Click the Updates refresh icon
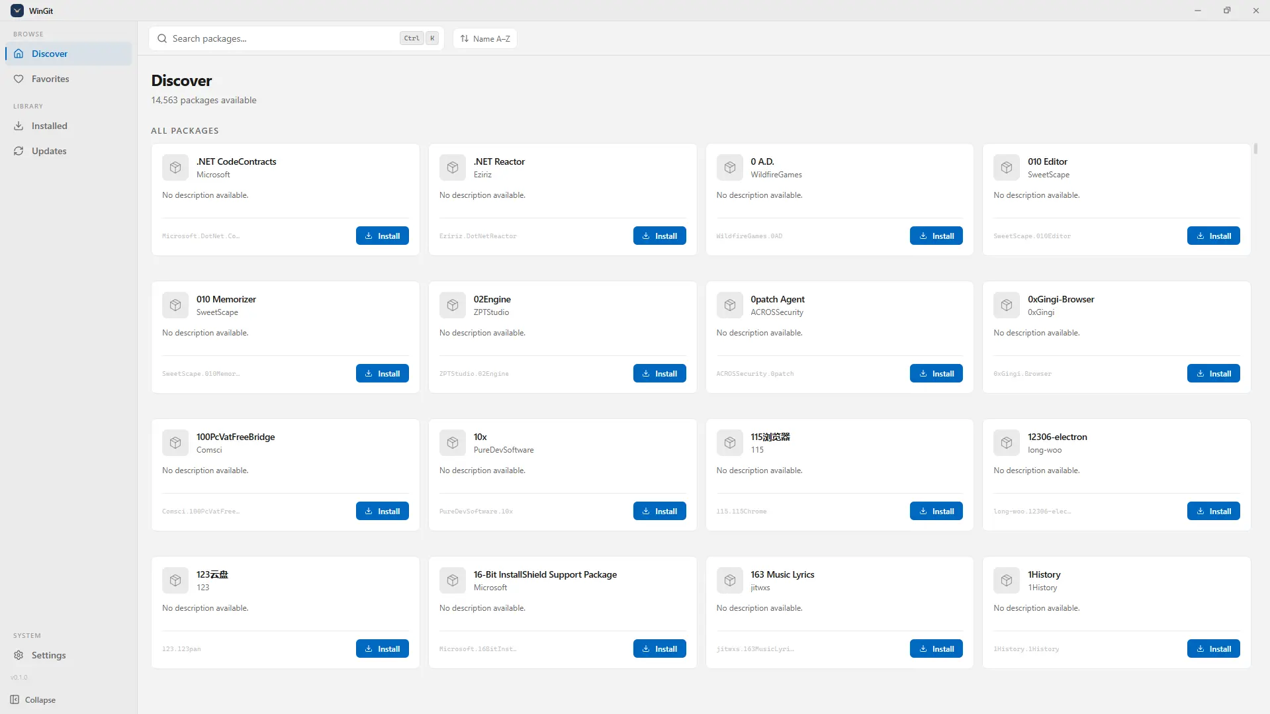Screen dimensions: 1270x714 pyautogui.click(x=19, y=151)
